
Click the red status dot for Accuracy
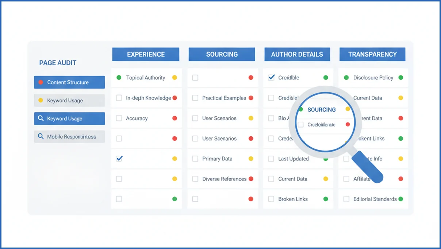pos(175,118)
